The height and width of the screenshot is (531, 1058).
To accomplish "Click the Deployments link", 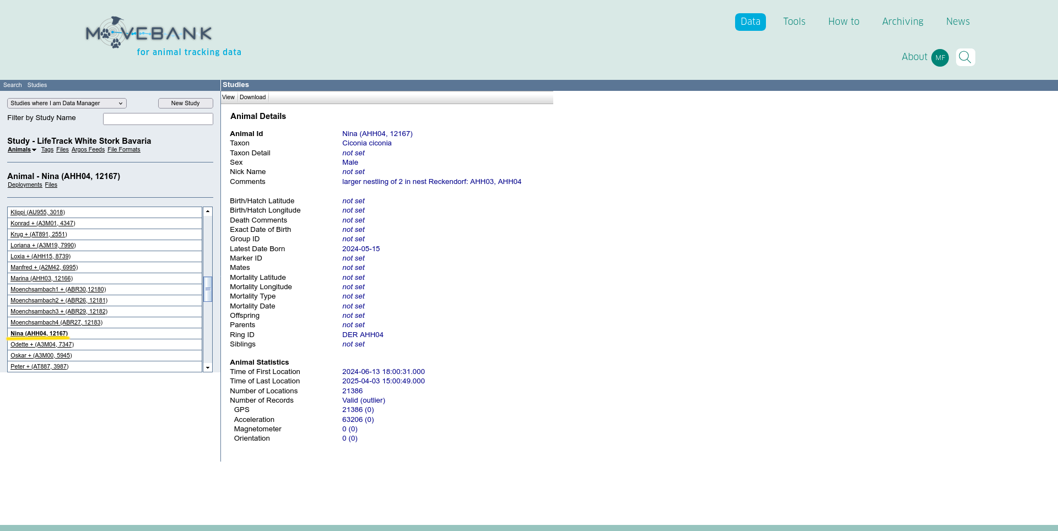I will pos(25,185).
